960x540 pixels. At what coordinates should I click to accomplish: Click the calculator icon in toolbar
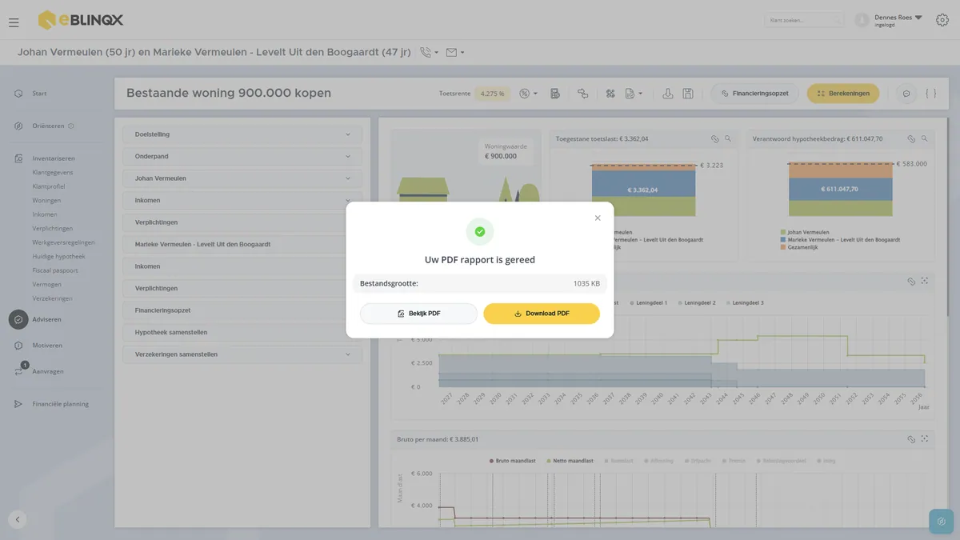[x=555, y=94]
